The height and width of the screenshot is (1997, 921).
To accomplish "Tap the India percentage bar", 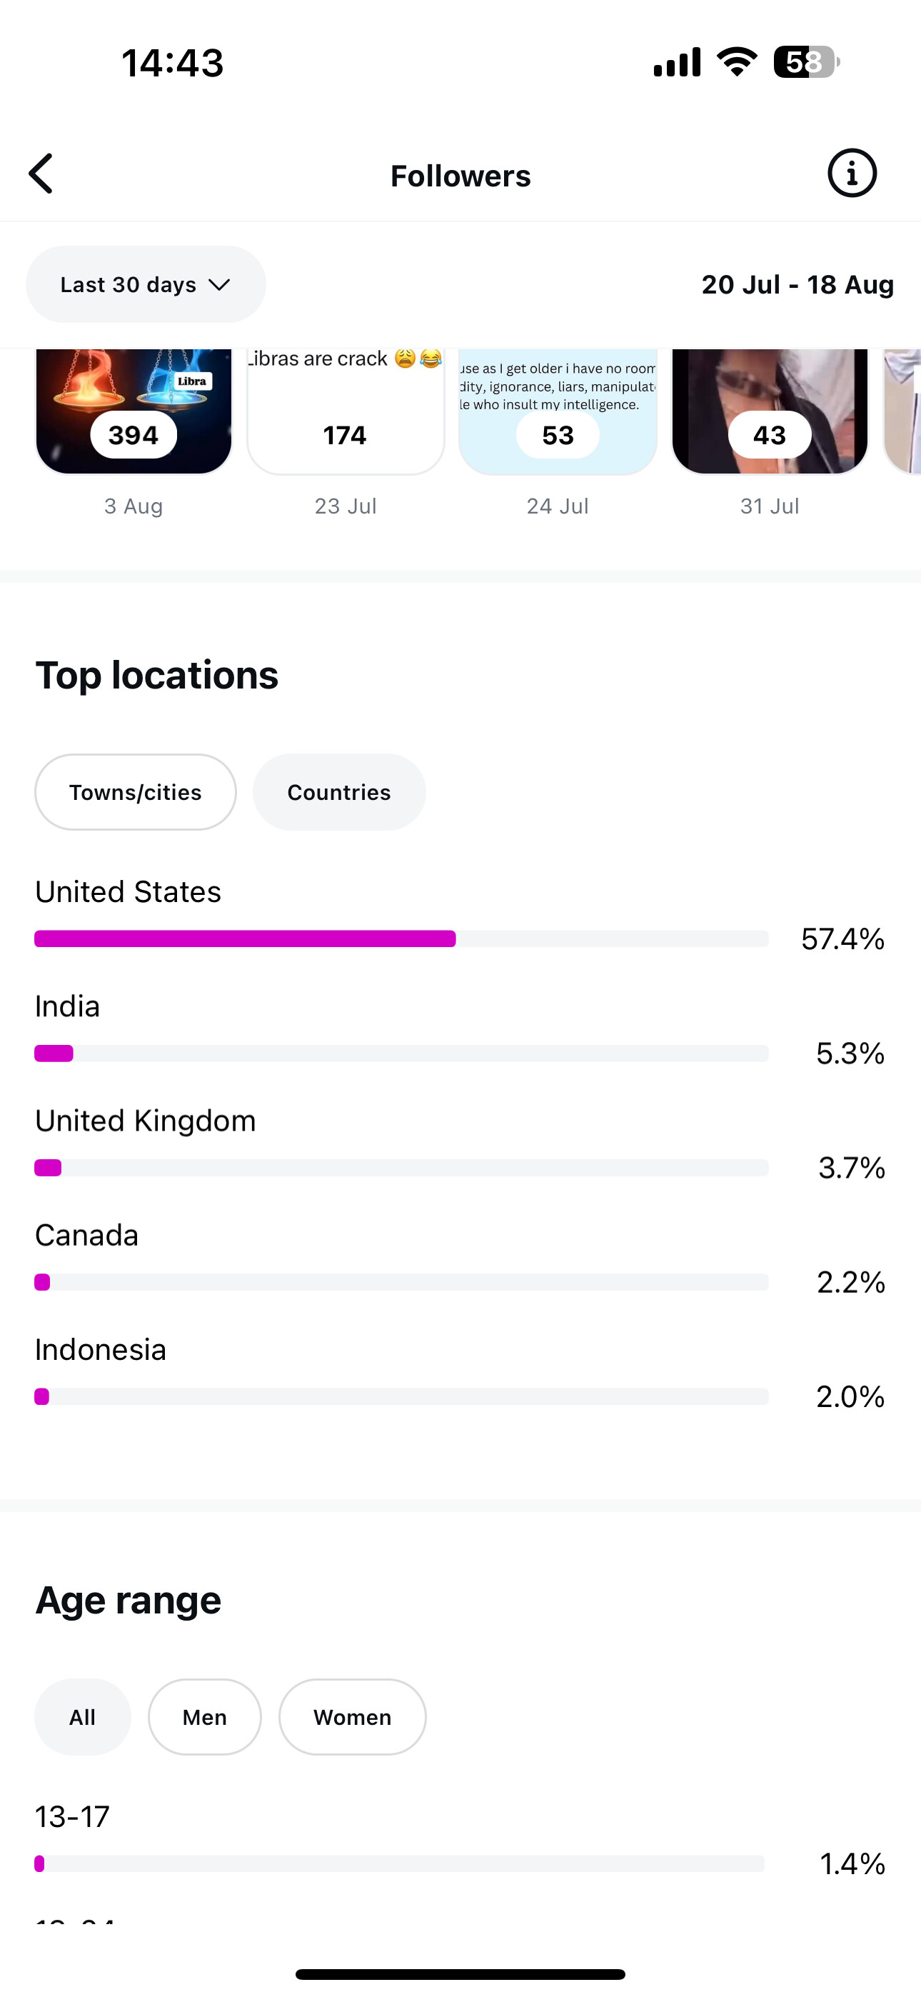I will (401, 1053).
